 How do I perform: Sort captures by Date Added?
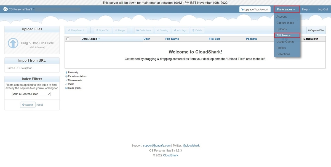(89, 39)
